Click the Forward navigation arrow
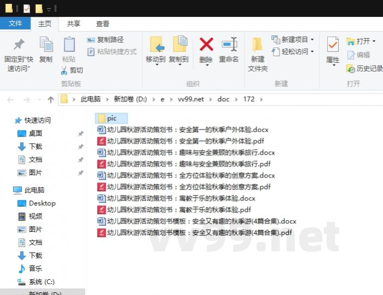The width and height of the screenshot is (383, 295). (x=26, y=99)
